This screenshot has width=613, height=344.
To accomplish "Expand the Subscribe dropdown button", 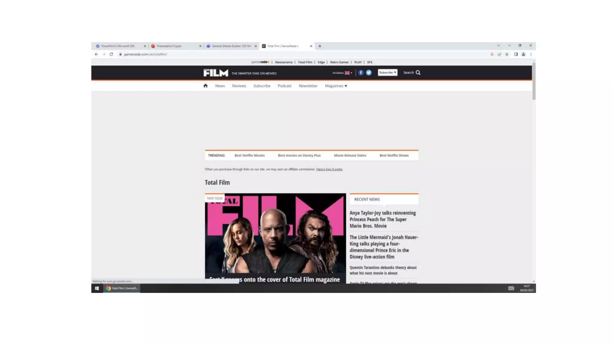I will coord(387,73).
